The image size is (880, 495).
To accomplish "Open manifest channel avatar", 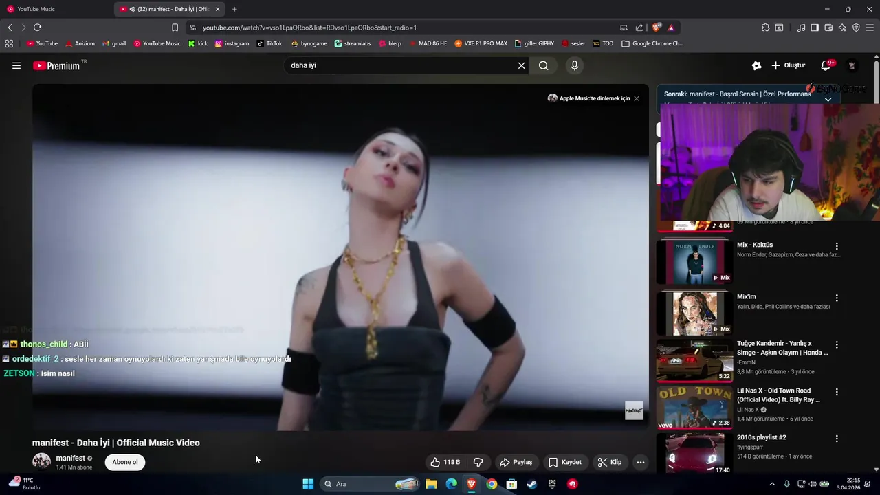I will click(41, 461).
